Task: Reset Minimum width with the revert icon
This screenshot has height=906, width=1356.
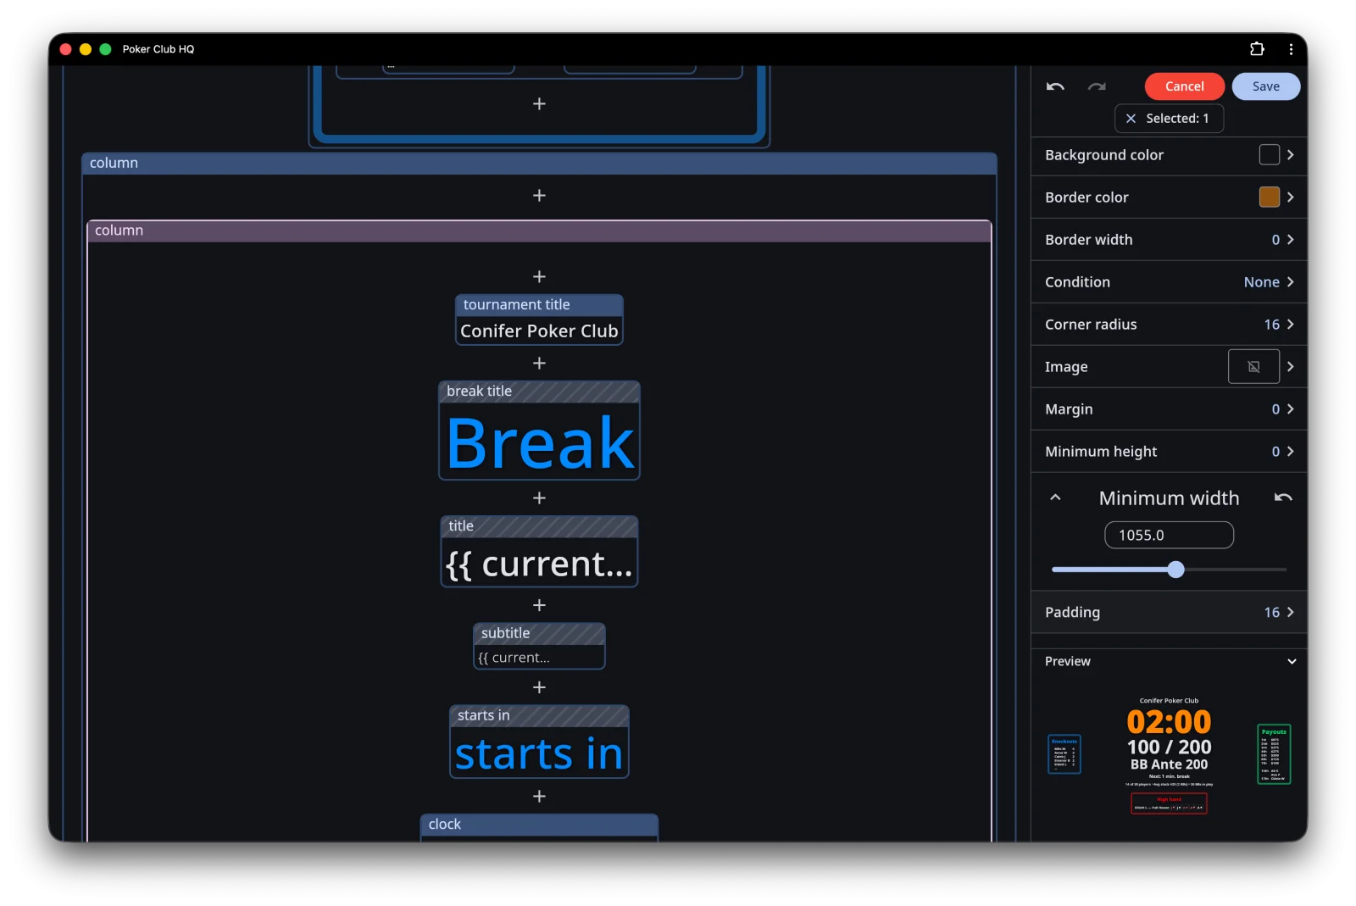Action: click(1283, 497)
